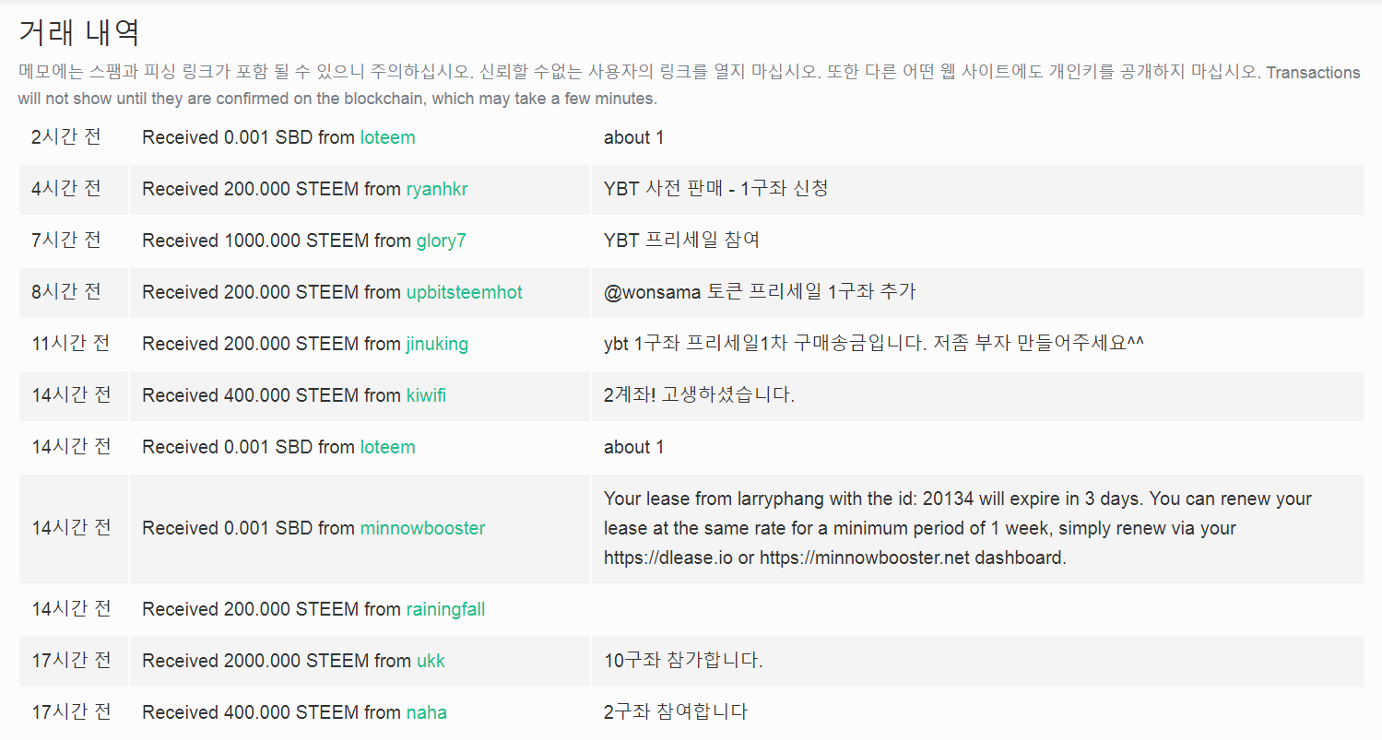Screen dimensions: 1382x740
Task: Click the memo 'YBT 프리세일 참여'
Action: (681, 241)
